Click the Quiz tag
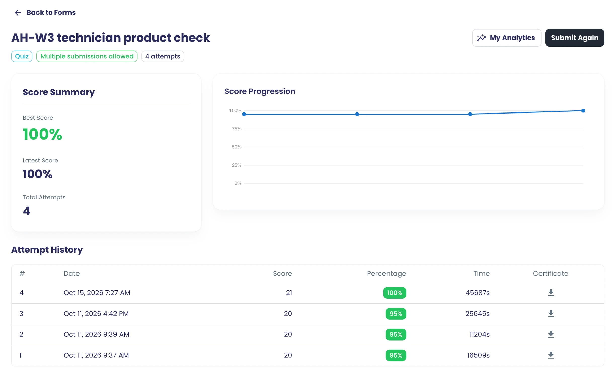 coord(22,56)
